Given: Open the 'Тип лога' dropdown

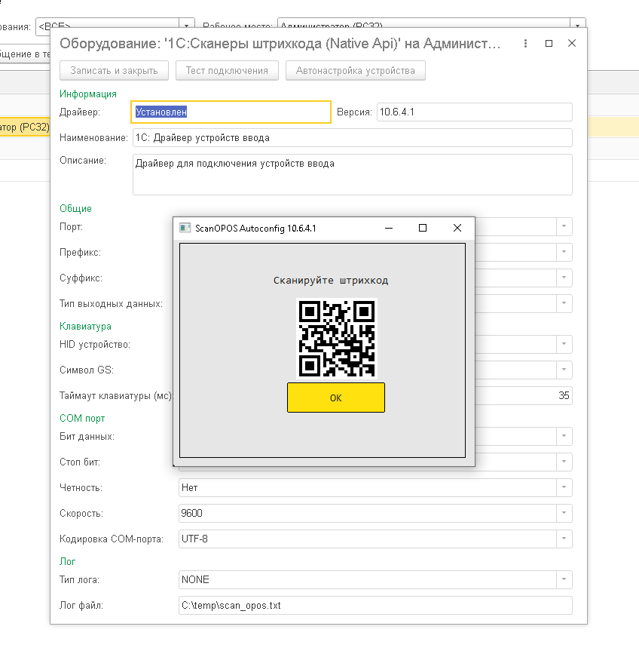Looking at the screenshot, I should point(564,580).
